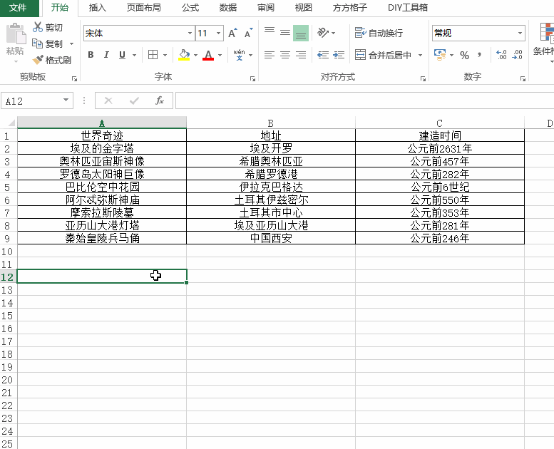Align text to top of cell
554x449 pixels.
click(270, 33)
